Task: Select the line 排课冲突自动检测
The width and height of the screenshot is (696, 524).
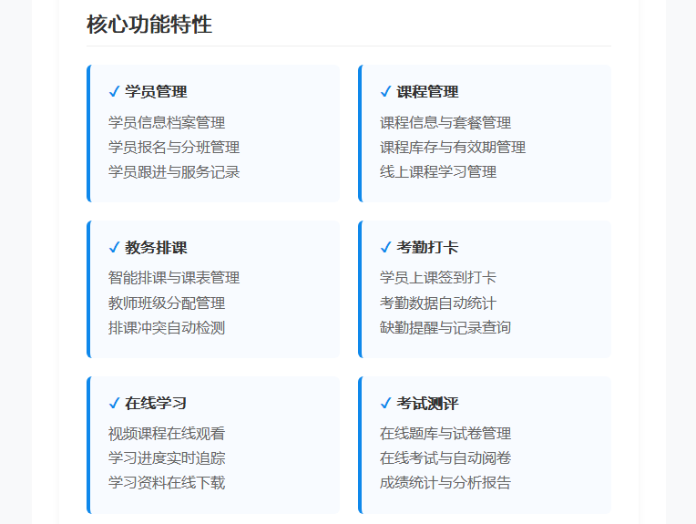Action: [x=167, y=328]
